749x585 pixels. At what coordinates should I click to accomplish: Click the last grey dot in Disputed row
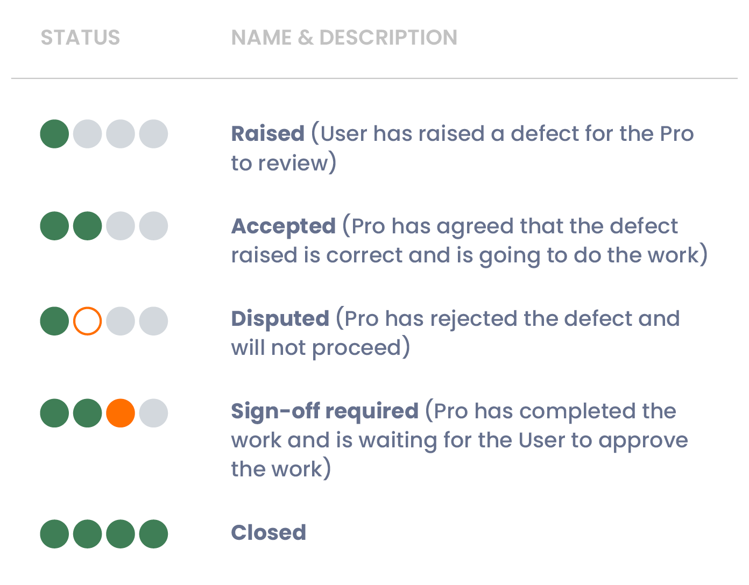(x=153, y=321)
